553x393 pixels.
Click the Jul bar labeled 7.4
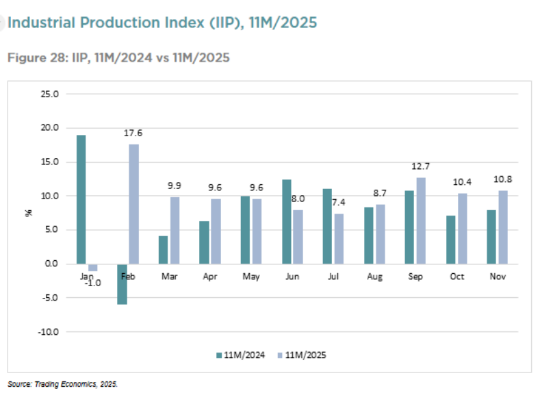click(339, 238)
